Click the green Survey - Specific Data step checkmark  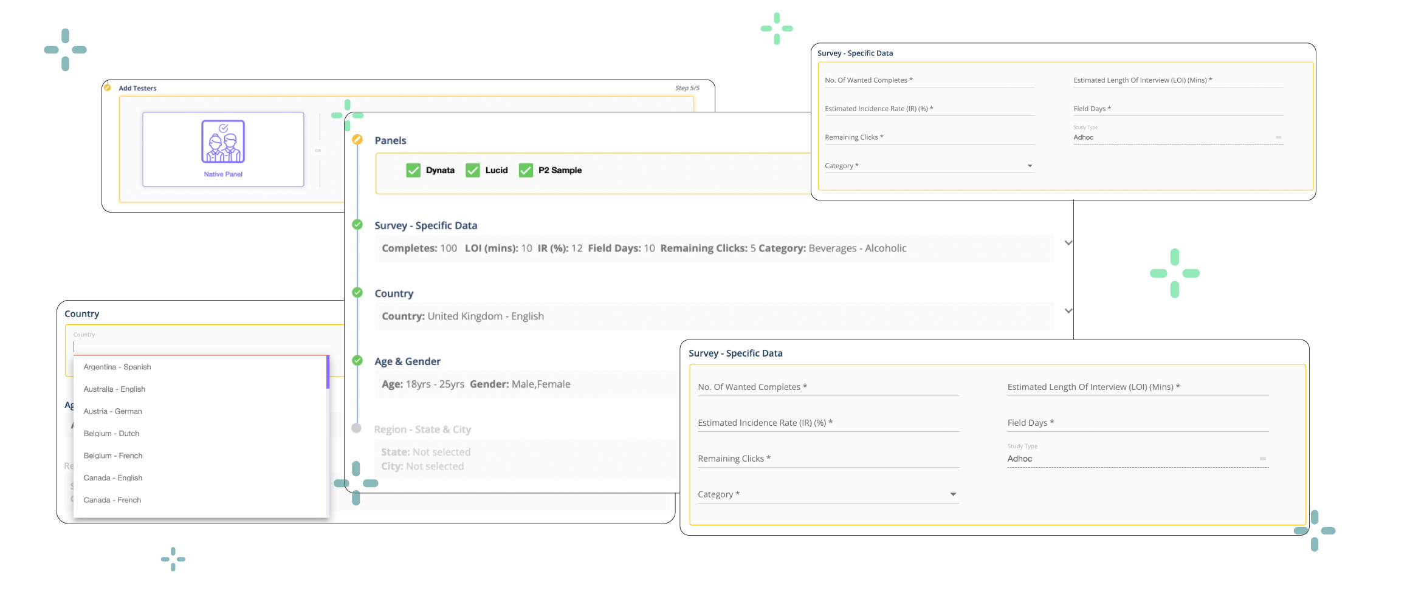[x=357, y=225]
